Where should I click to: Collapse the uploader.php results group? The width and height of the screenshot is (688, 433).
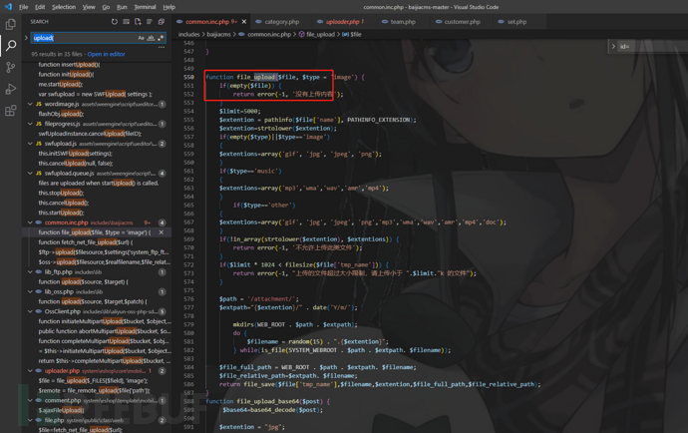30,370
